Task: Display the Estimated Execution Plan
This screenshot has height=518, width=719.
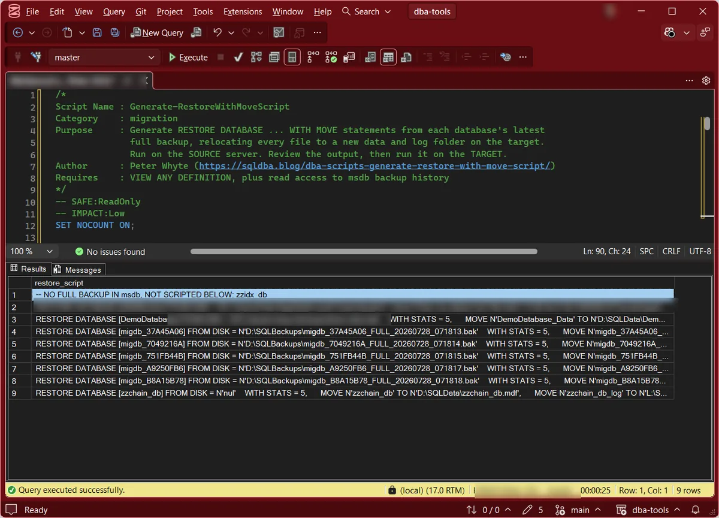Action: [256, 57]
